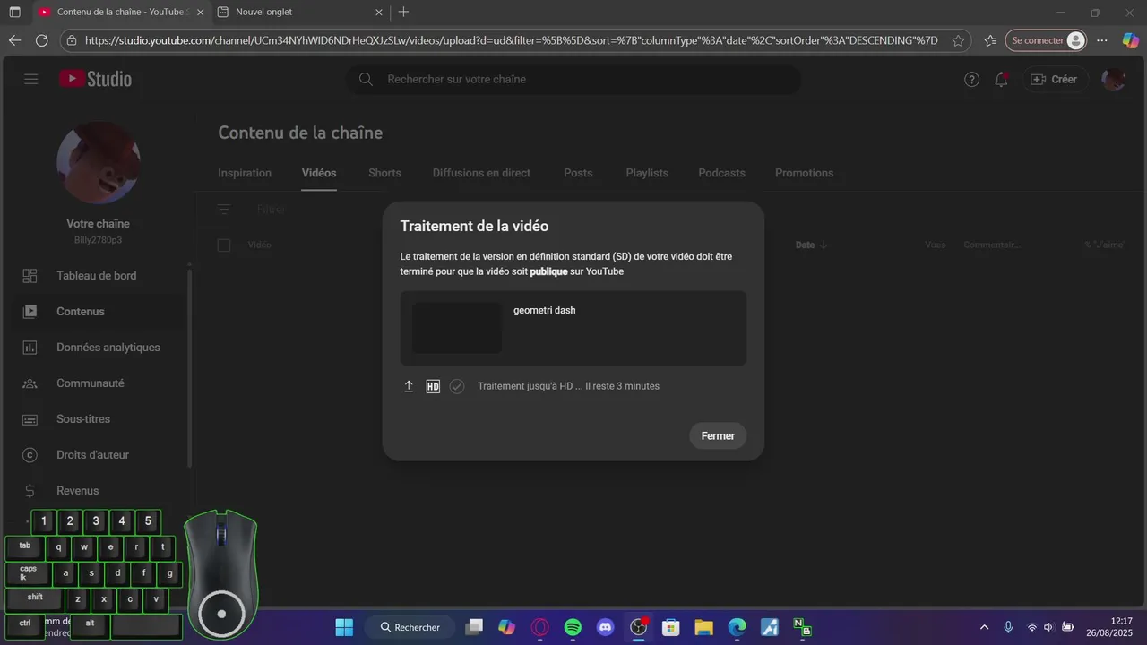Click the browser back arrow
Screen dimensions: 1147x645
[x=14, y=40]
